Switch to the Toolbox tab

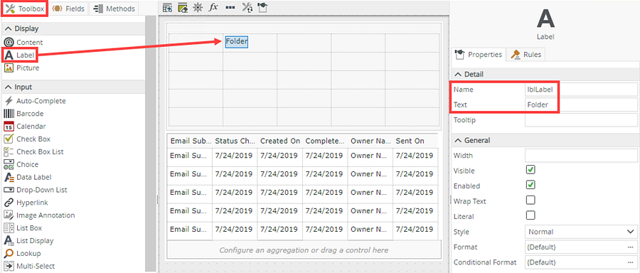point(24,9)
